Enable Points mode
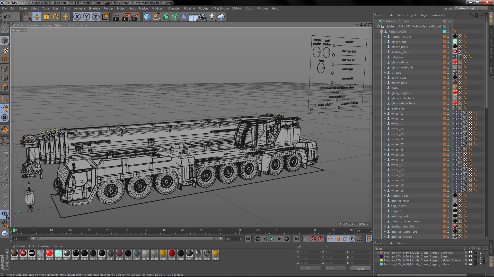 click(5, 69)
